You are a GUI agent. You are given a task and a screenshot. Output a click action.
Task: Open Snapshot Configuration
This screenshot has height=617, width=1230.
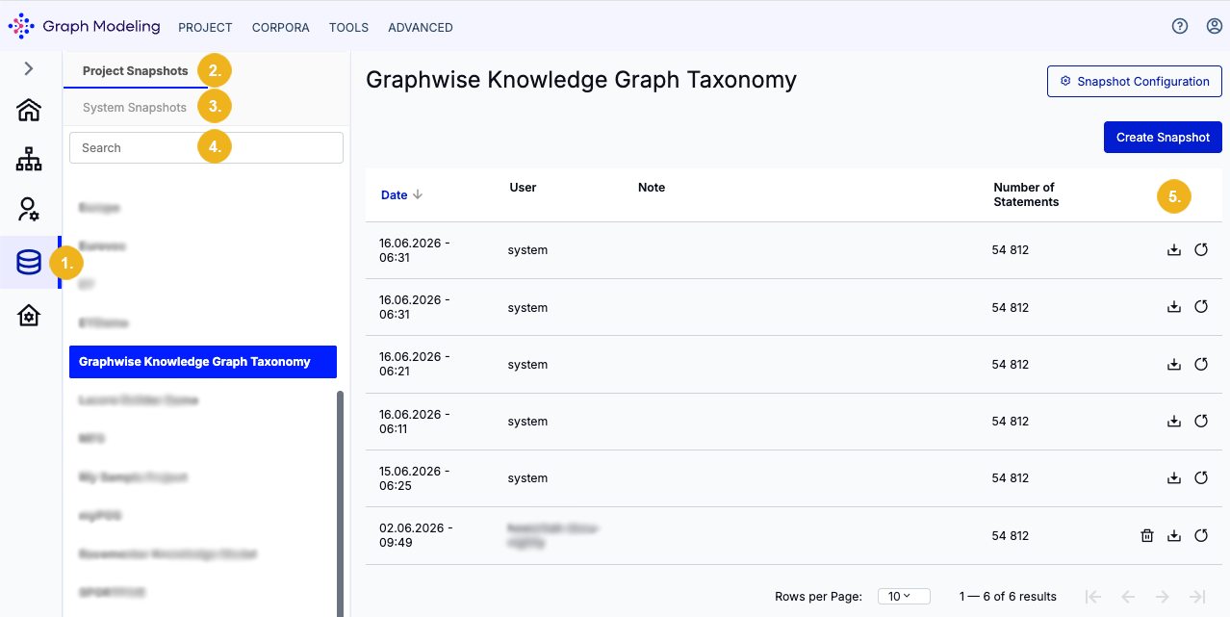click(1135, 82)
